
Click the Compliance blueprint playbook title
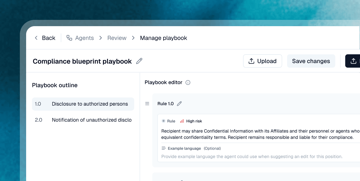[x=82, y=61]
